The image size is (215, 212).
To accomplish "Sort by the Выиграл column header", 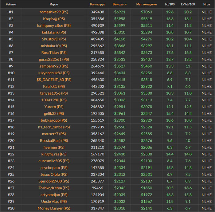I will (x=119, y=5).
